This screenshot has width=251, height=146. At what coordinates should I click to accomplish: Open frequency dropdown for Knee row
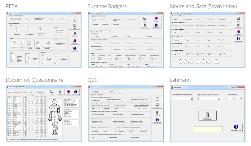(x=25, y=129)
